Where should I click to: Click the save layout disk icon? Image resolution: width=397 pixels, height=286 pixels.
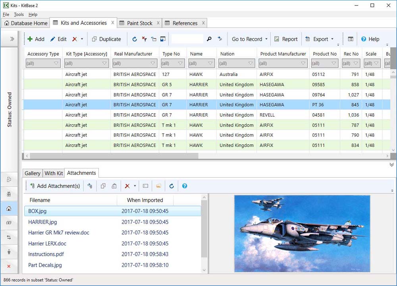pyautogui.click(x=163, y=39)
